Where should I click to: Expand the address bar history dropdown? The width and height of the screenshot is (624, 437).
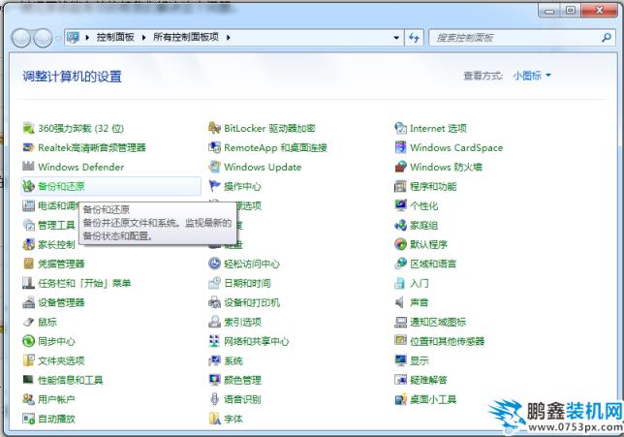click(396, 38)
